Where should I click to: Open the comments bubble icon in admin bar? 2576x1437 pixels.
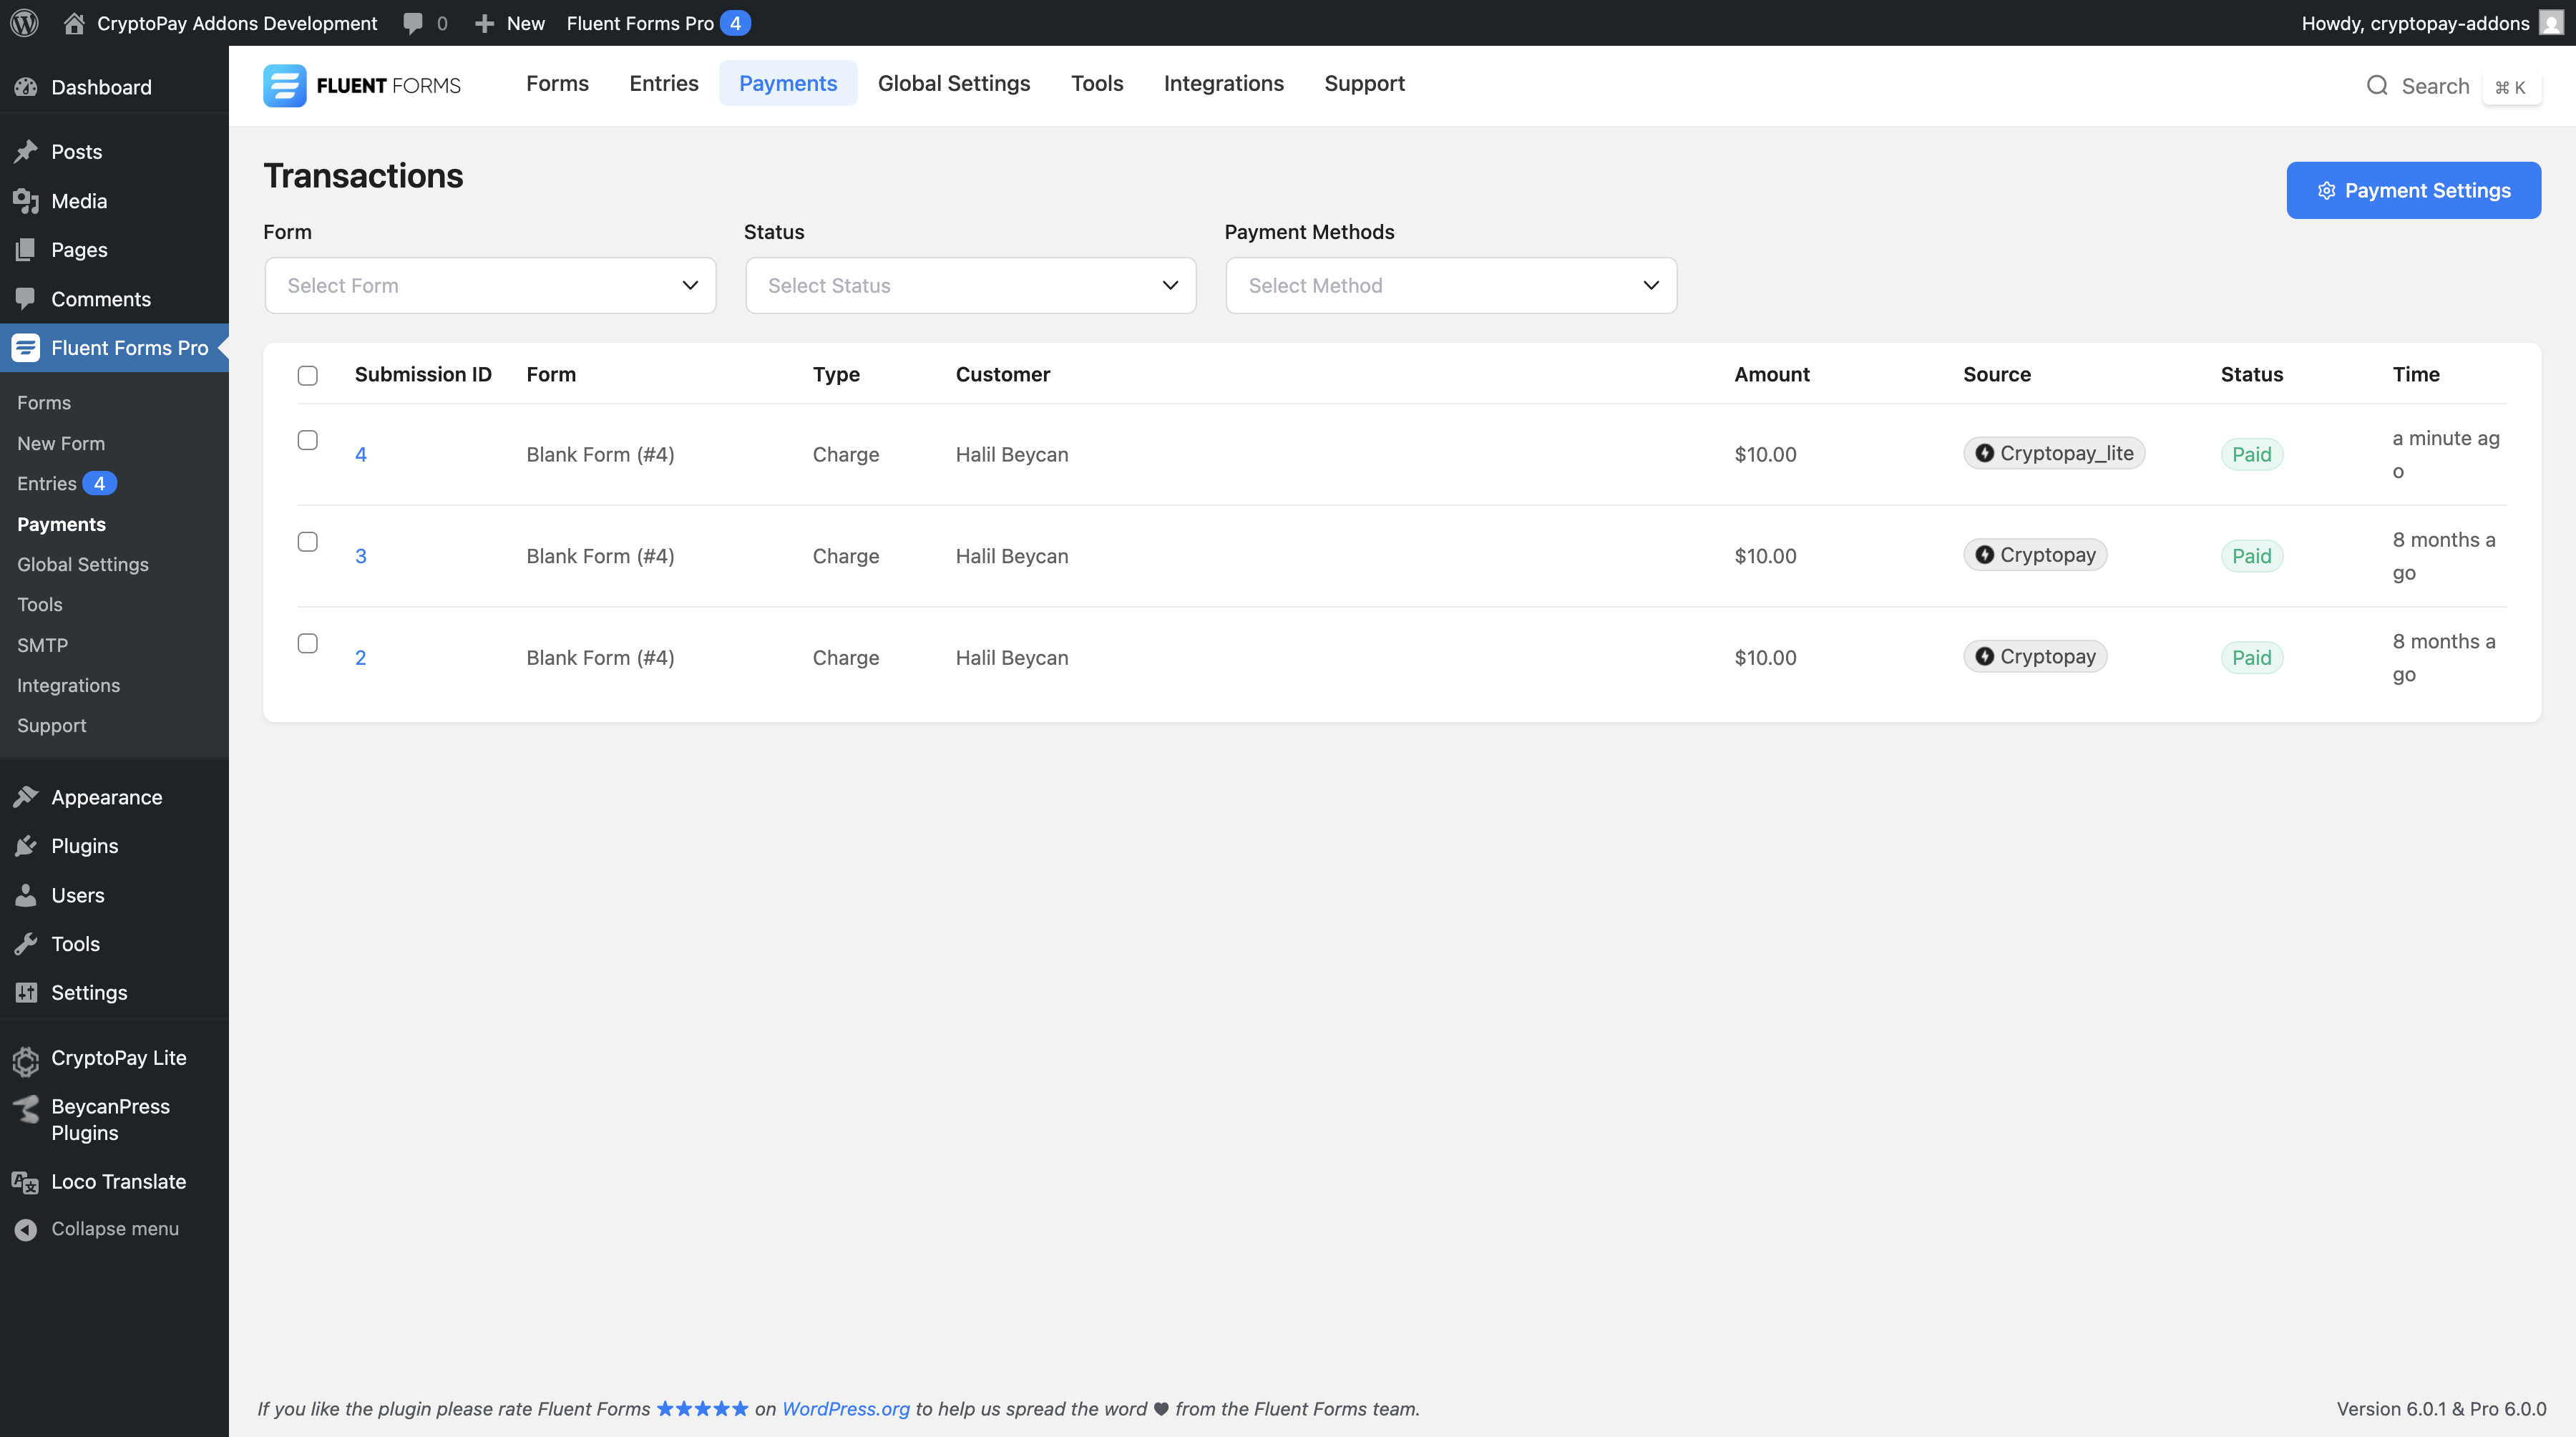(412, 23)
